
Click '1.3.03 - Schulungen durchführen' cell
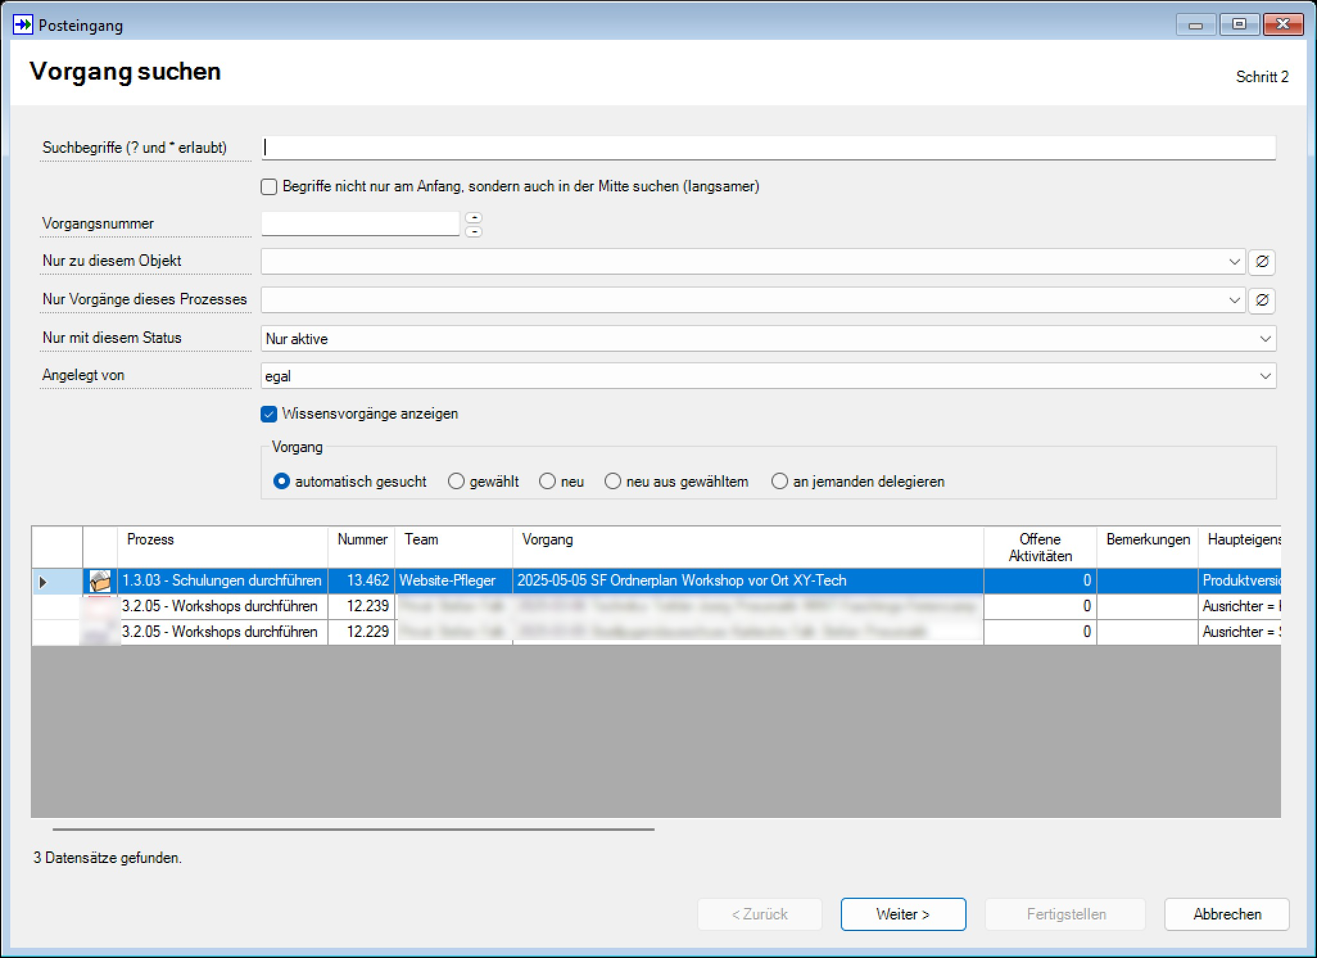click(x=223, y=581)
